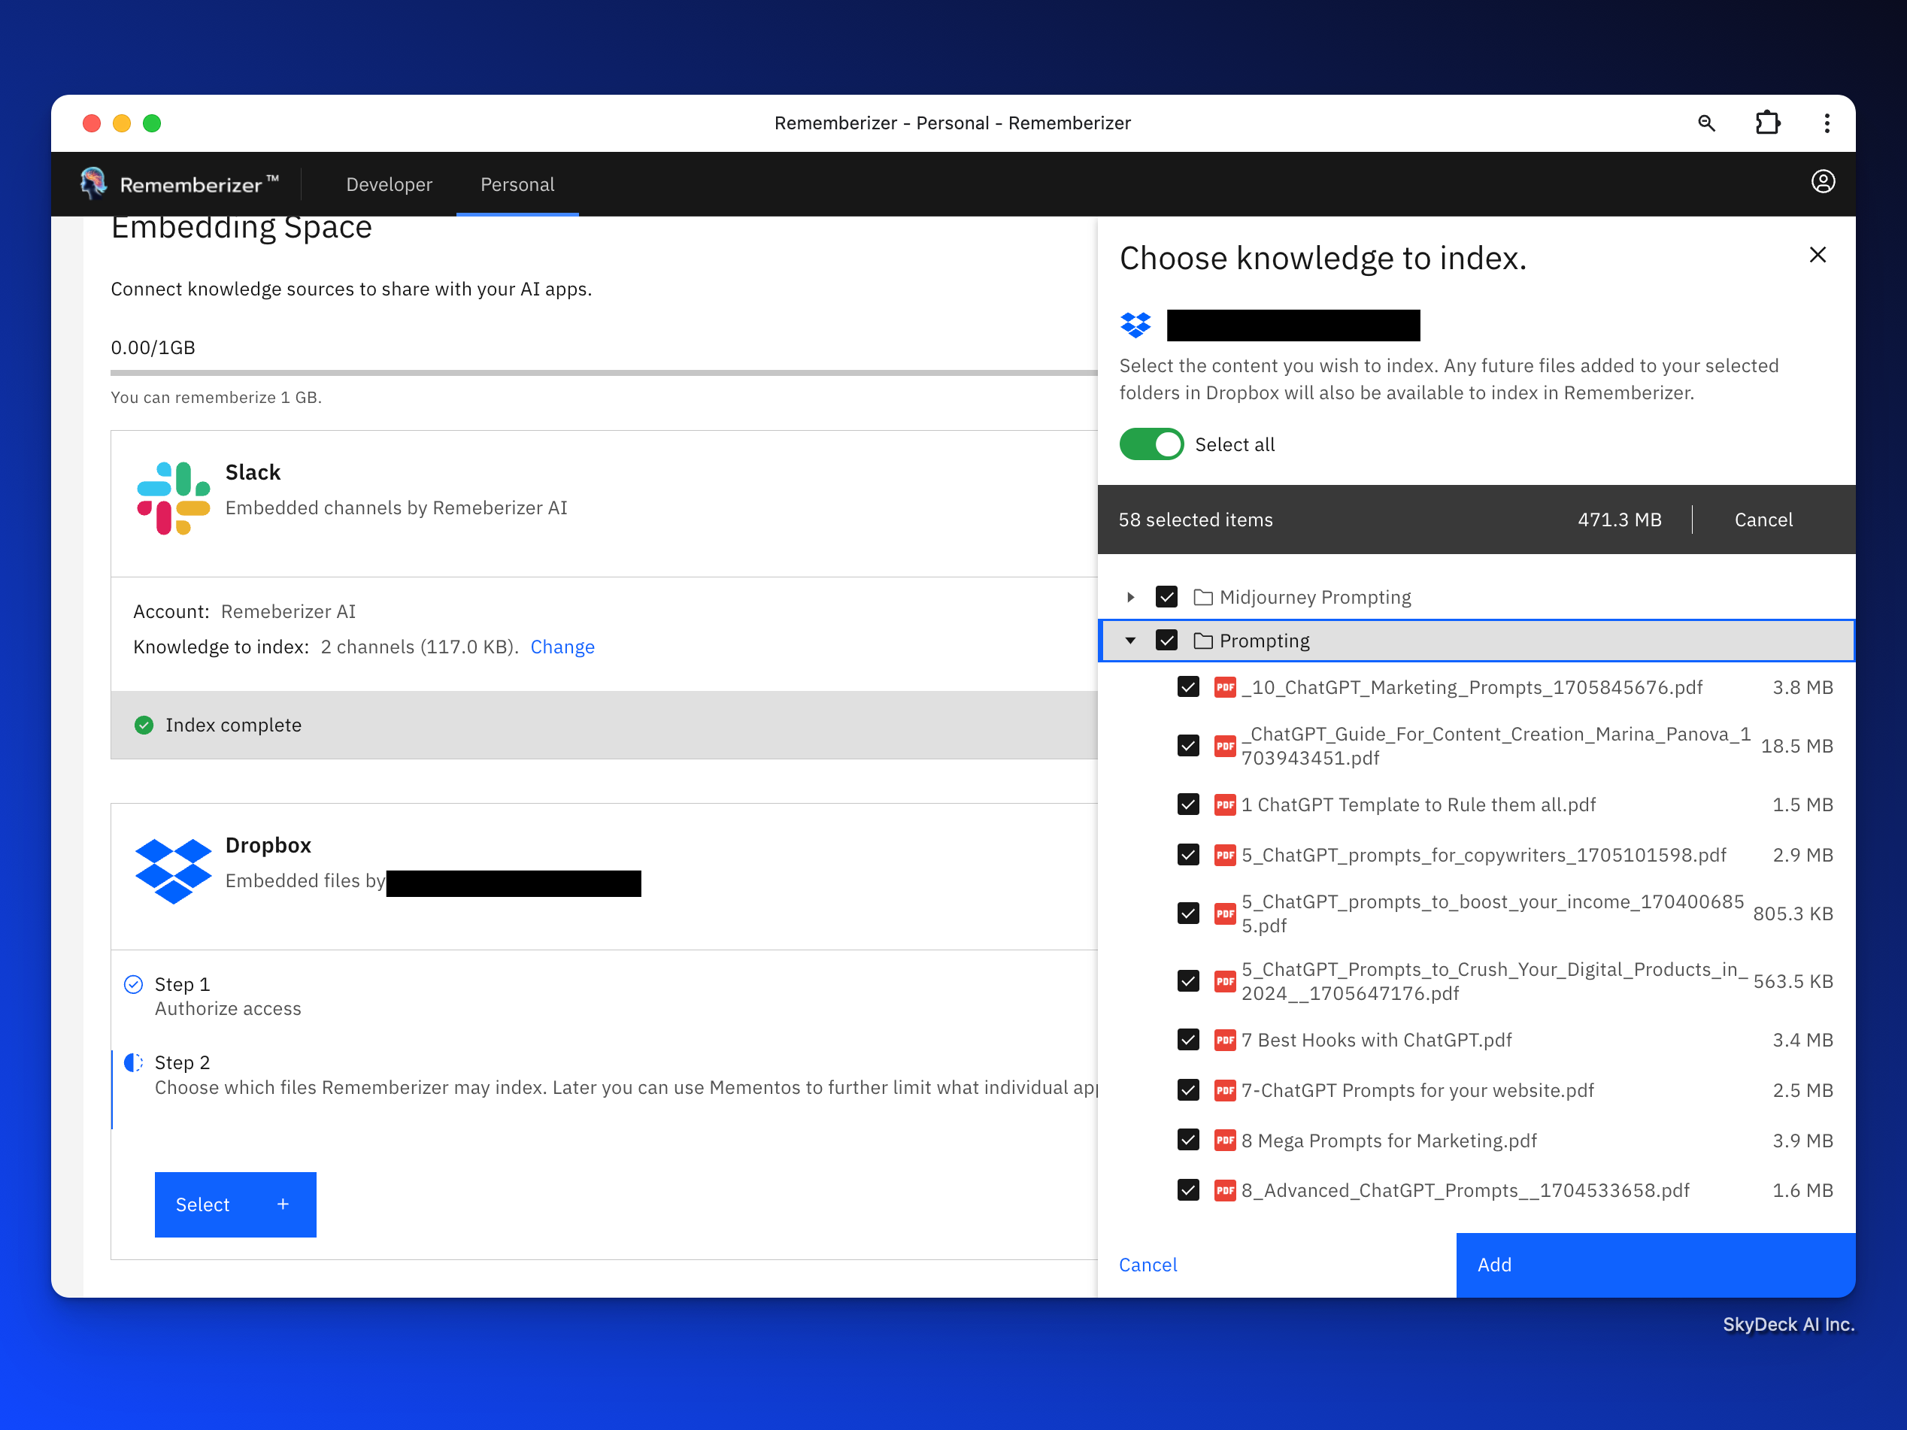Uncheck the Midjourney Prompting folder checkbox
The height and width of the screenshot is (1430, 1907).
pyautogui.click(x=1166, y=596)
